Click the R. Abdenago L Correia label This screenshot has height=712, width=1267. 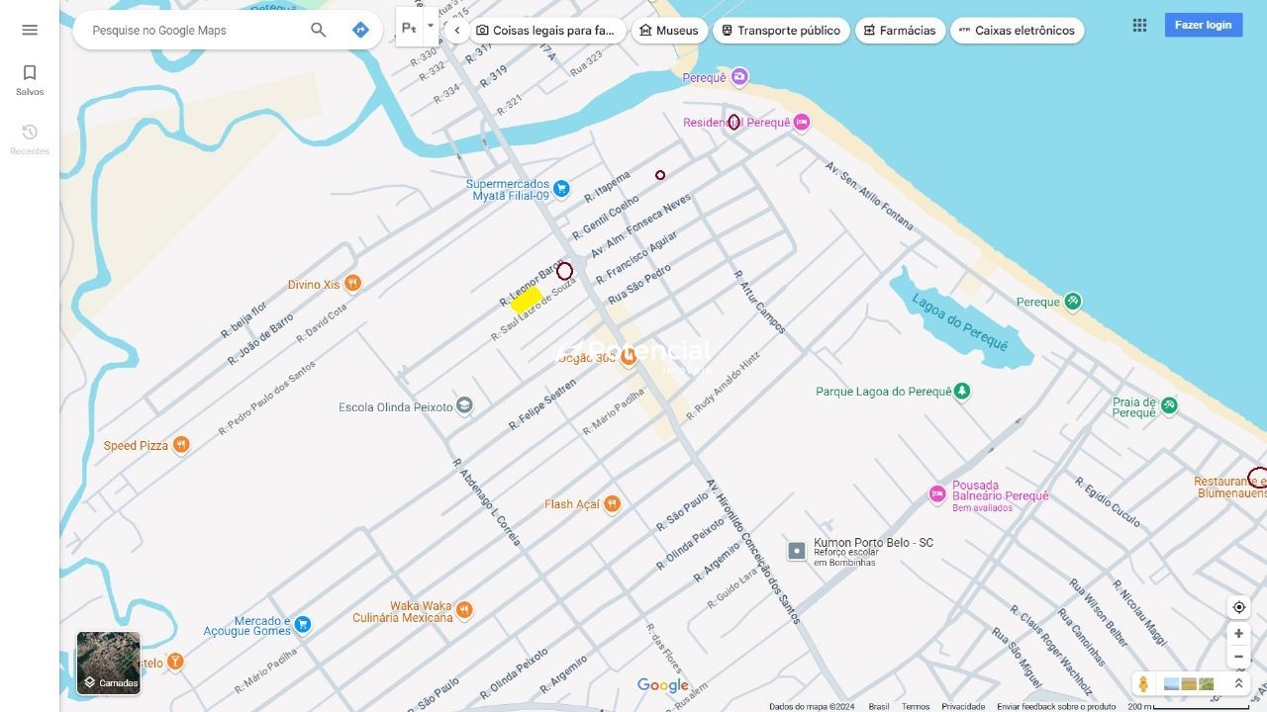coord(486,501)
